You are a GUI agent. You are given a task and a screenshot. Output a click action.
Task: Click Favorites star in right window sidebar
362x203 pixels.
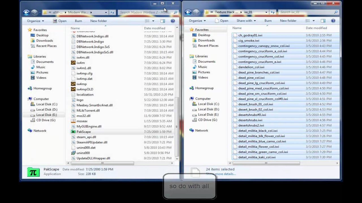pos(191,30)
